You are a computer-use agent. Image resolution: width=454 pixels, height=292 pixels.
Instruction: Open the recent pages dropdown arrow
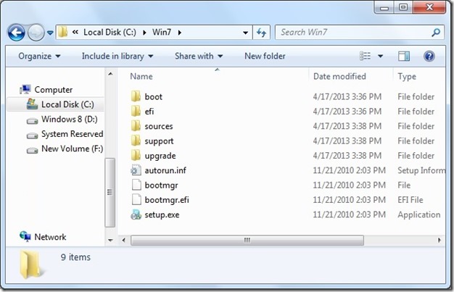(50, 33)
